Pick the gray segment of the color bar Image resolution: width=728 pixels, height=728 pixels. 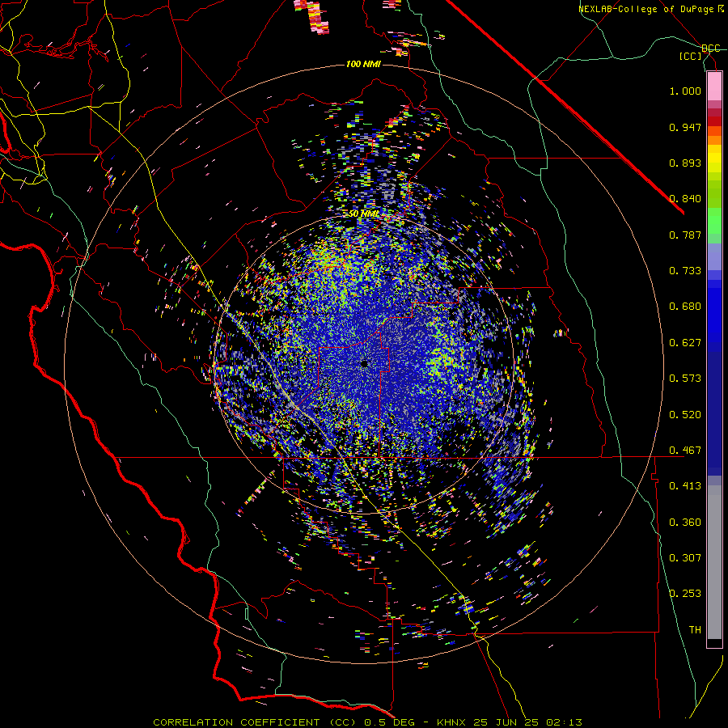pyautogui.click(x=714, y=562)
